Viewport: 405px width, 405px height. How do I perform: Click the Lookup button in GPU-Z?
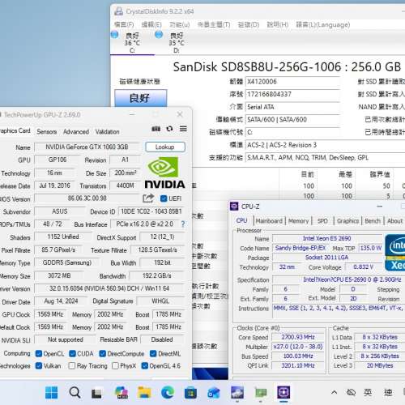pos(165,147)
